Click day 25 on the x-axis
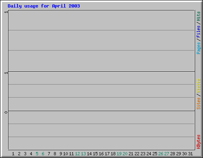The image size is (203, 158). coord(155,154)
